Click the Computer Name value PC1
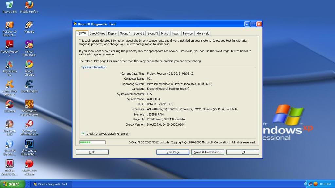Image resolution: width=335 pixels, height=188 pixels. point(149,79)
